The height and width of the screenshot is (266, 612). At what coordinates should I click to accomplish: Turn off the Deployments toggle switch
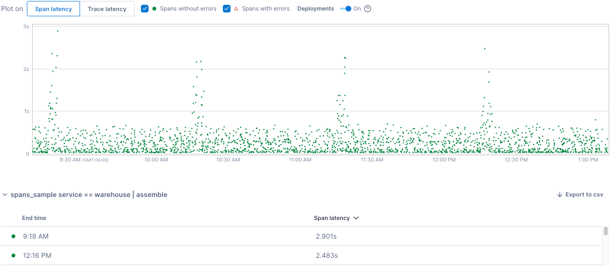(x=346, y=9)
